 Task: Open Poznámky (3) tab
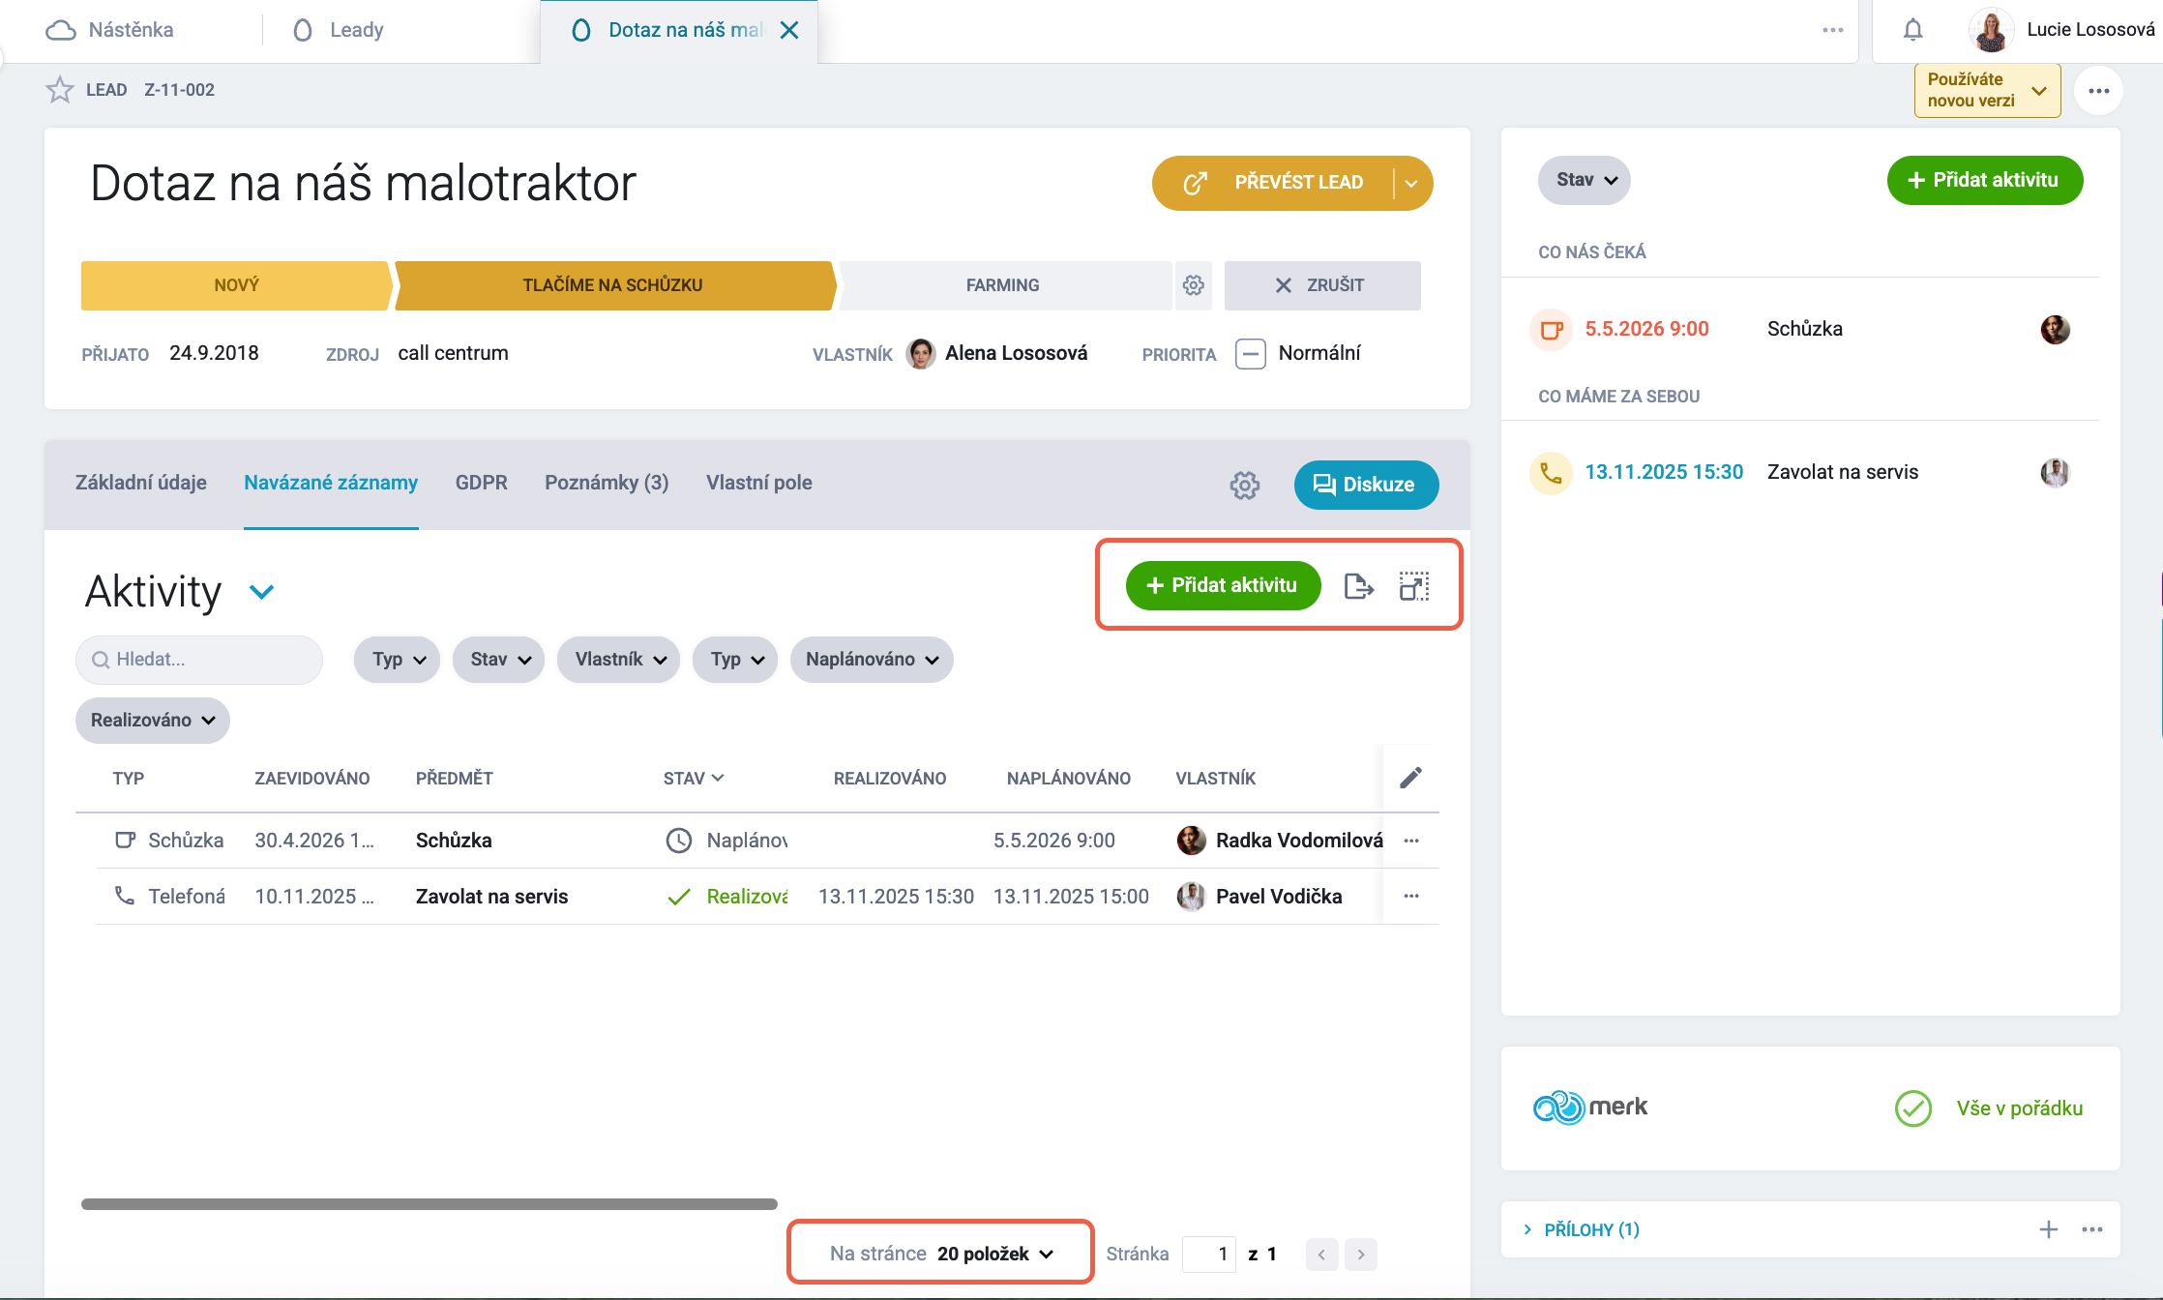tap(607, 483)
